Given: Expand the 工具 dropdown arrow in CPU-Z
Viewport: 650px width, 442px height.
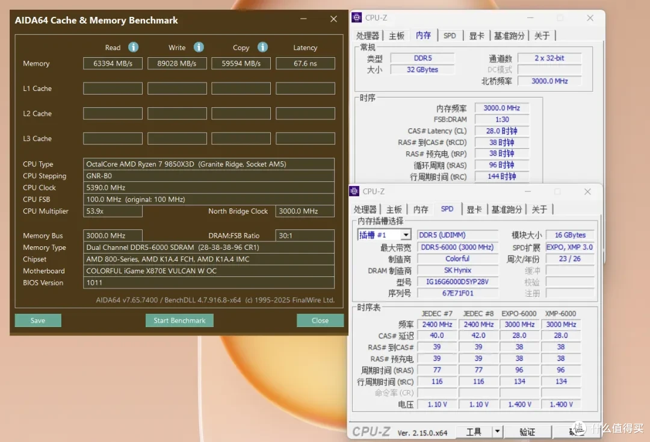Looking at the screenshot, I should pyautogui.click(x=498, y=432).
